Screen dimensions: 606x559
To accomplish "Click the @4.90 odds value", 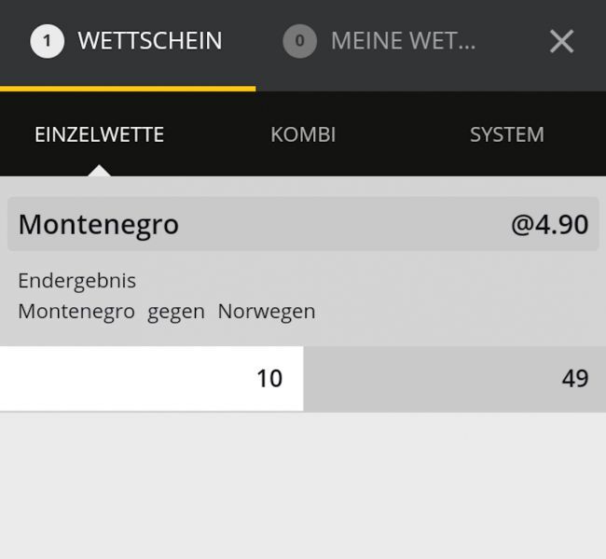I will [549, 225].
